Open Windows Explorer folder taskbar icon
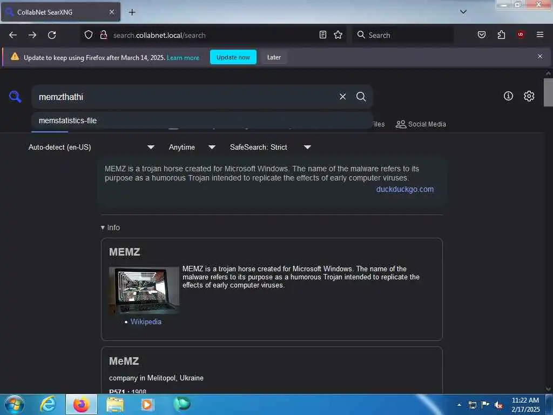 [115, 404]
